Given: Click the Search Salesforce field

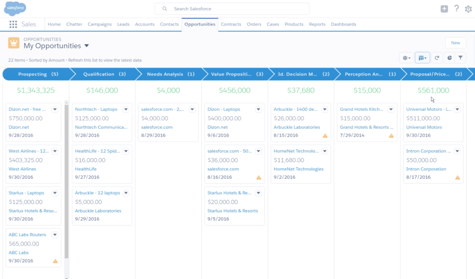Looking at the screenshot, I should tap(232, 9).
